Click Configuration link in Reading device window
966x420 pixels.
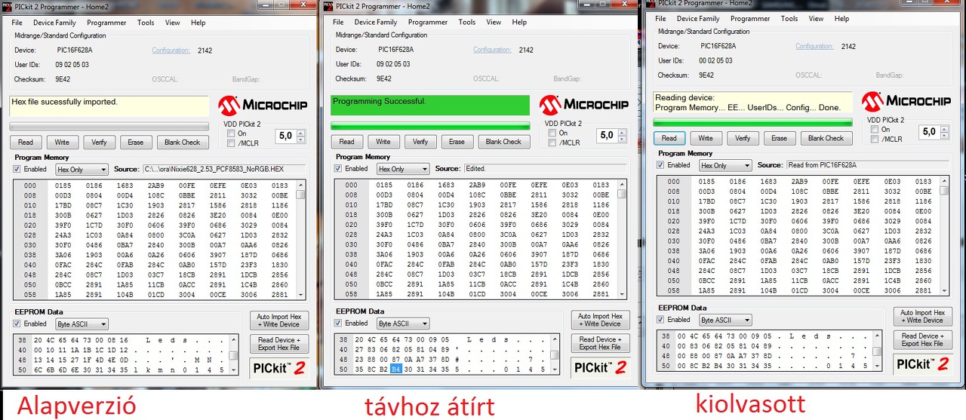coord(814,46)
